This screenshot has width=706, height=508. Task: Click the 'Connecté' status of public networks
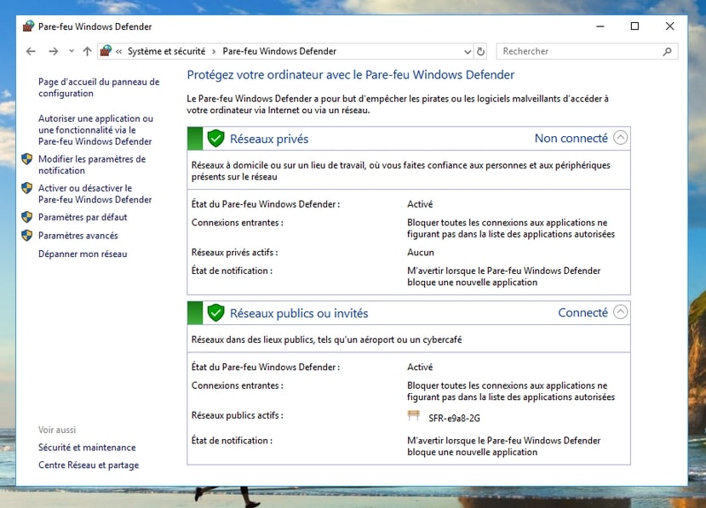(583, 313)
